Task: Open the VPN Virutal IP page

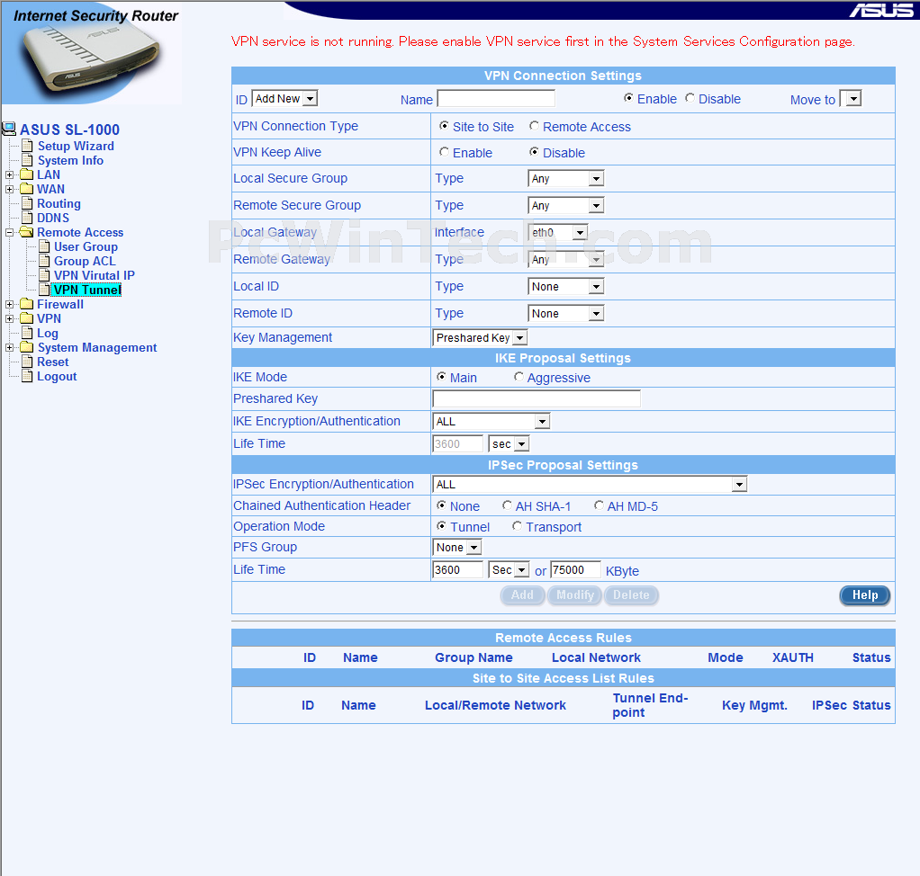Action: coord(94,275)
